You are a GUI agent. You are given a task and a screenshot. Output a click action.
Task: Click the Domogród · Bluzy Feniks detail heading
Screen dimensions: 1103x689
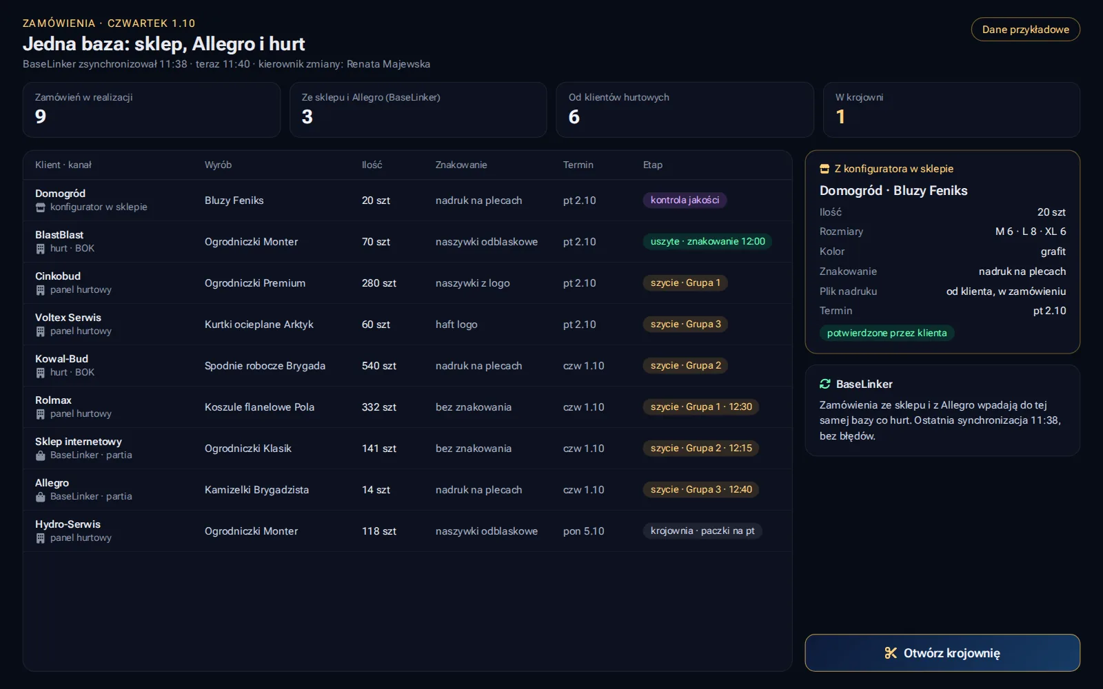point(893,191)
